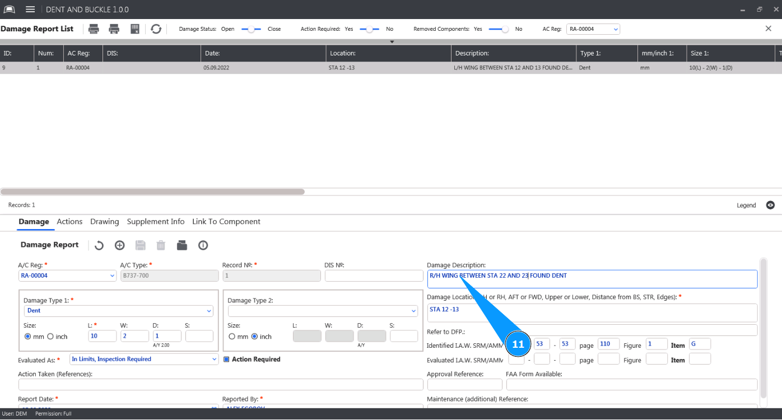Close the Damage Report List panel
The height and width of the screenshot is (420, 782).
769,29
